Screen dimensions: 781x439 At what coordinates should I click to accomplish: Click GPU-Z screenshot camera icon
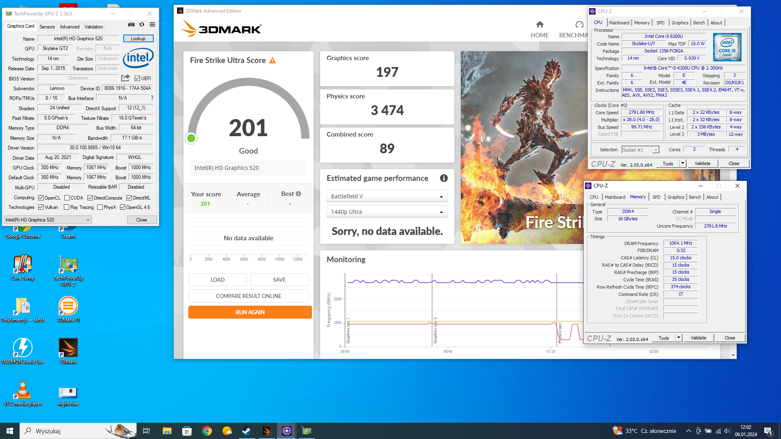click(x=131, y=25)
